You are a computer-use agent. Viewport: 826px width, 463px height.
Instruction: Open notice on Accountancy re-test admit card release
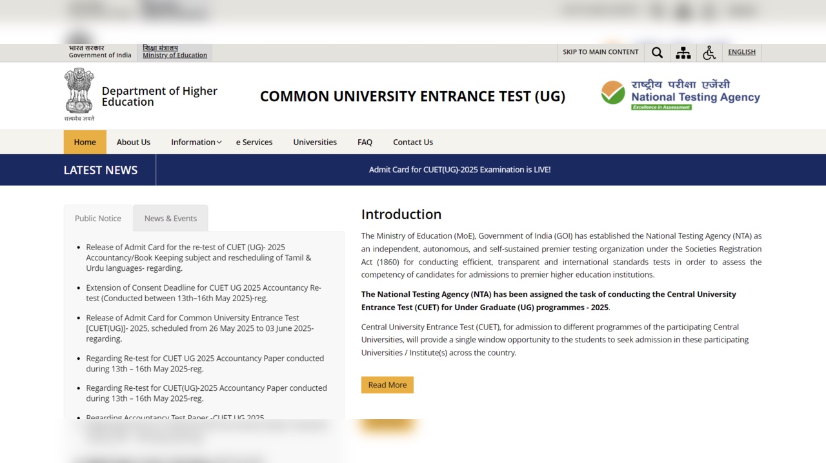(199, 257)
